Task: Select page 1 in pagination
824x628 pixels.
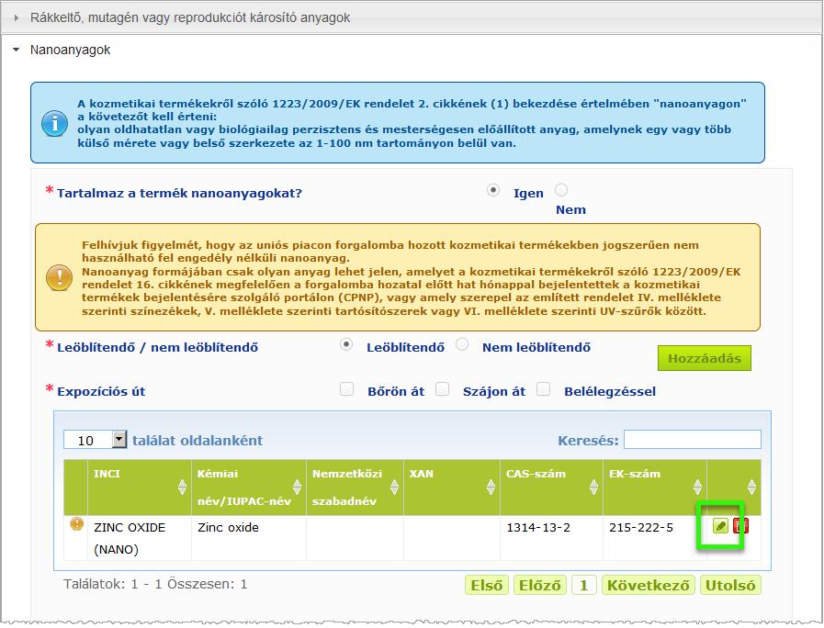Action: (x=584, y=585)
